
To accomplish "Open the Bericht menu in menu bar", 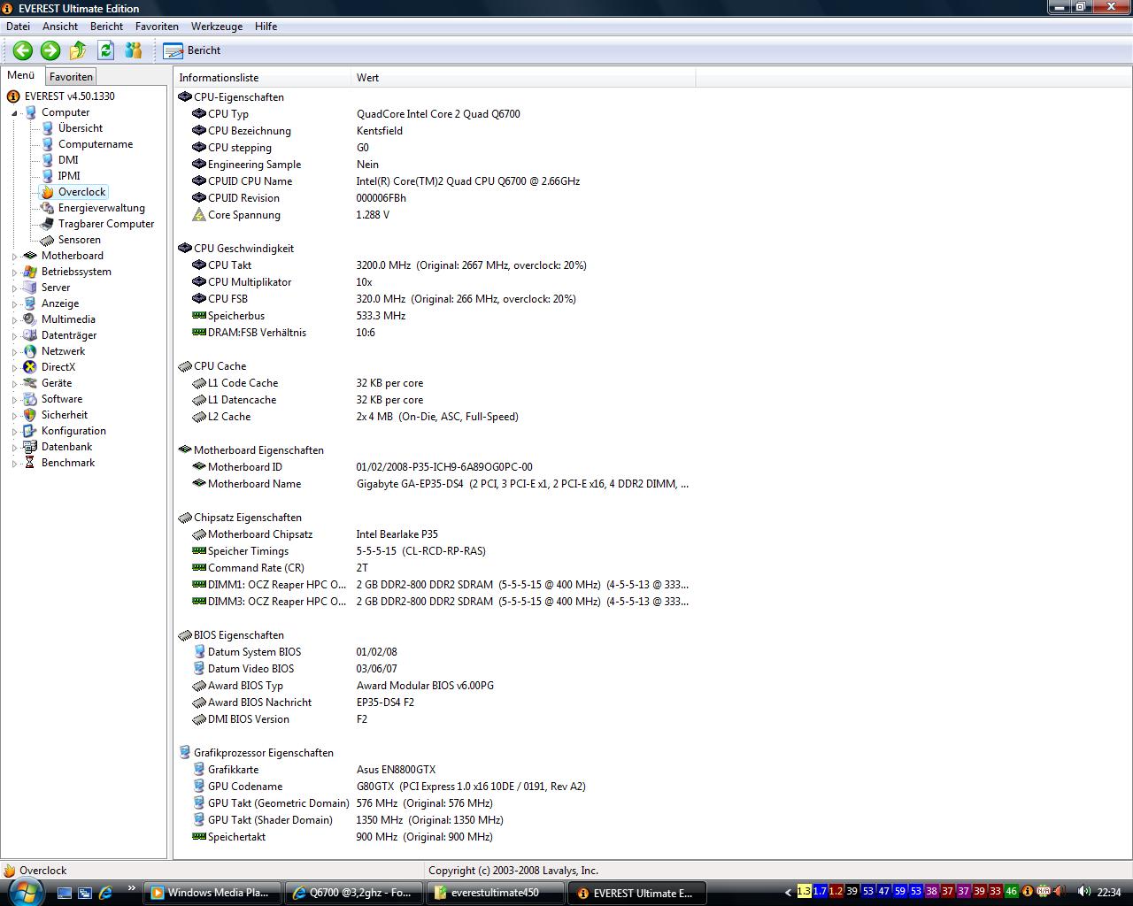I will pyautogui.click(x=106, y=27).
